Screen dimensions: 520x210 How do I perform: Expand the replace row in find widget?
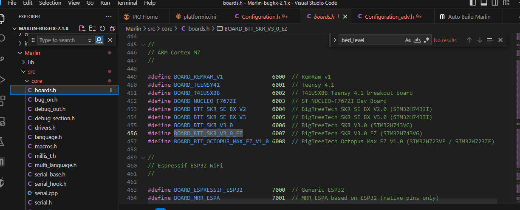click(335, 40)
